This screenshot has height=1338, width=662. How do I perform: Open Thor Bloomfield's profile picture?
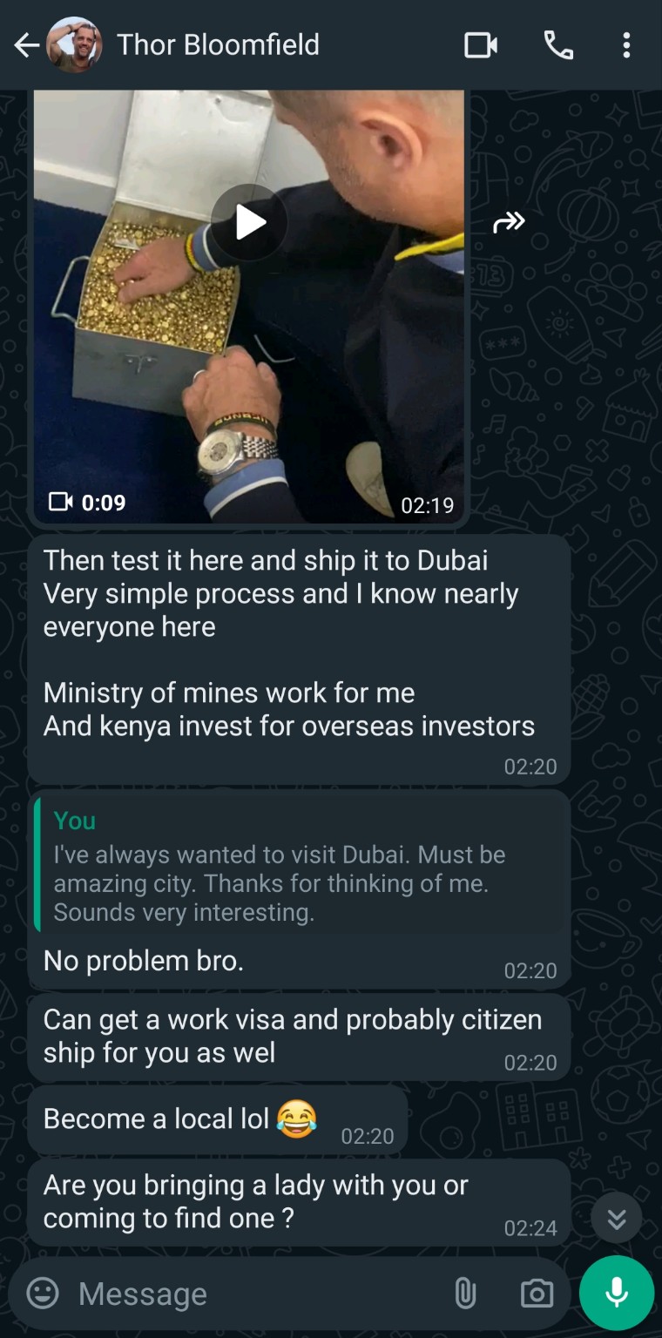pos(74,45)
